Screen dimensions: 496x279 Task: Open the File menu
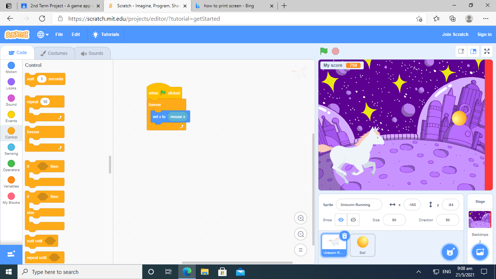(x=59, y=35)
